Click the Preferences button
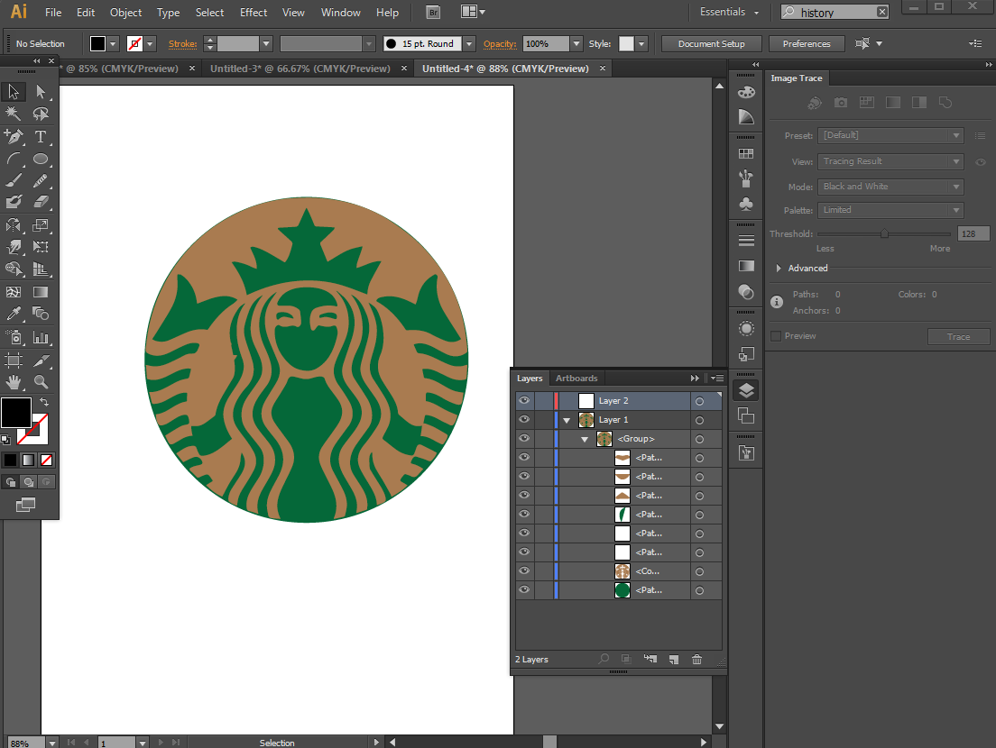Viewport: 996px width, 748px height. pyautogui.click(x=806, y=44)
